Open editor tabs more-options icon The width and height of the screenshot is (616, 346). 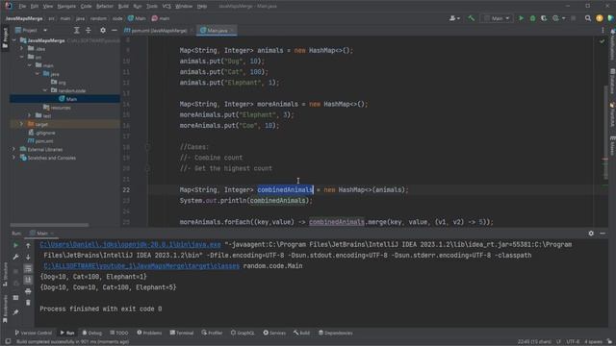coord(603,30)
